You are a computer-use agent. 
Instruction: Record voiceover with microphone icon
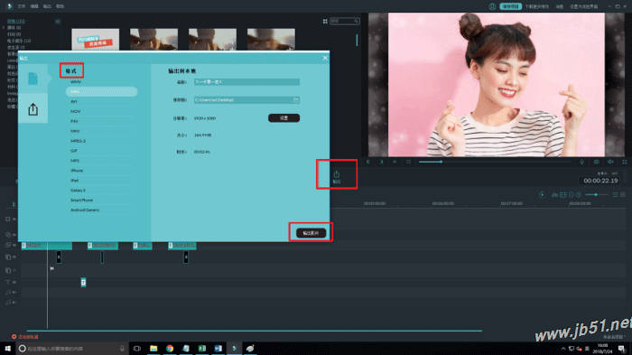pyautogui.click(x=581, y=162)
